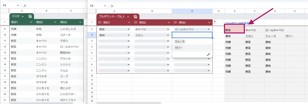This screenshot has height=104, width=308.
Task: Click the しゃぶしゃぶ cell
Action: pos(71,29)
